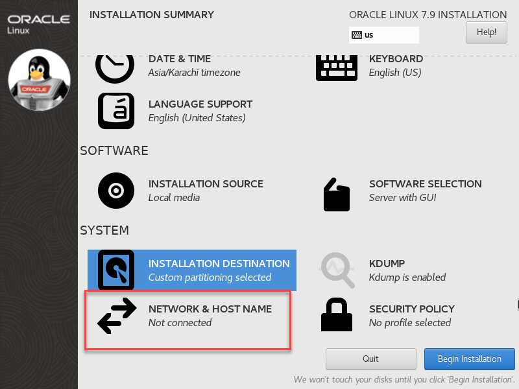The width and height of the screenshot is (519, 389).
Task: Open Software Selection 'Server with GUI' text
Action: 402,198
